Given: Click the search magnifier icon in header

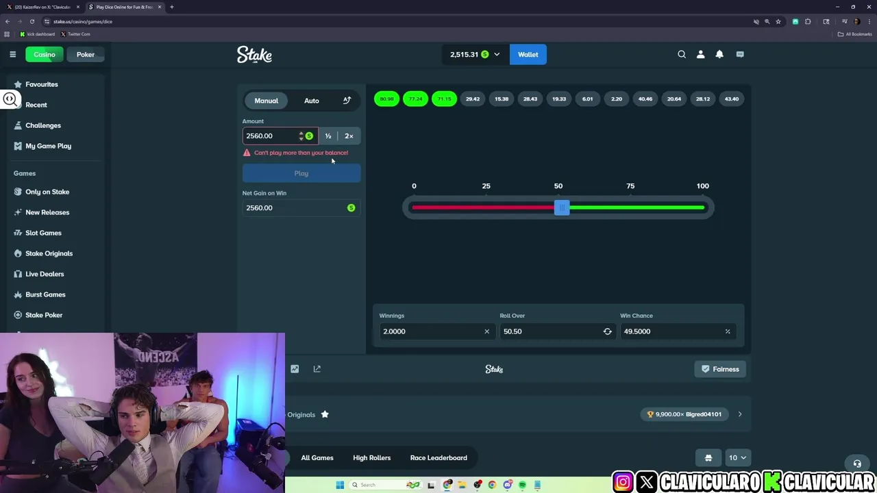Looking at the screenshot, I should tap(682, 54).
